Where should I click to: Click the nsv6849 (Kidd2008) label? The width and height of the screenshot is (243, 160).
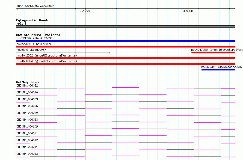[x=31, y=50]
